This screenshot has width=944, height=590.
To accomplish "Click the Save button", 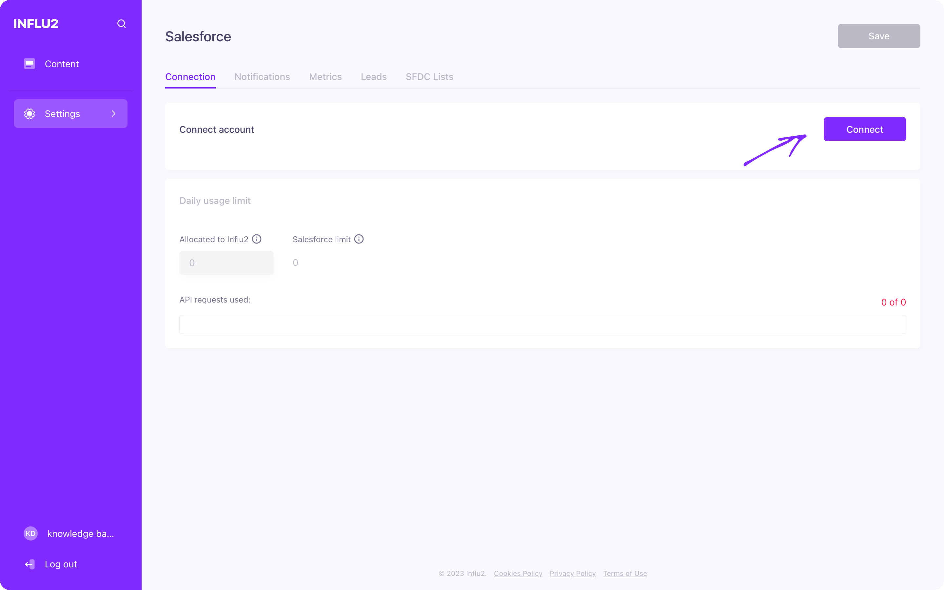I will pos(879,36).
